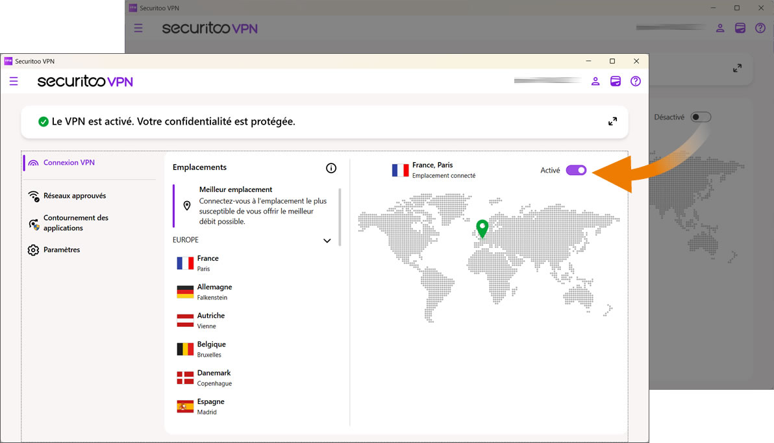Image resolution: width=774 pixels, height=443 pixels.
Task: Click subscription card icon in background window
Action: click(740, 28)
